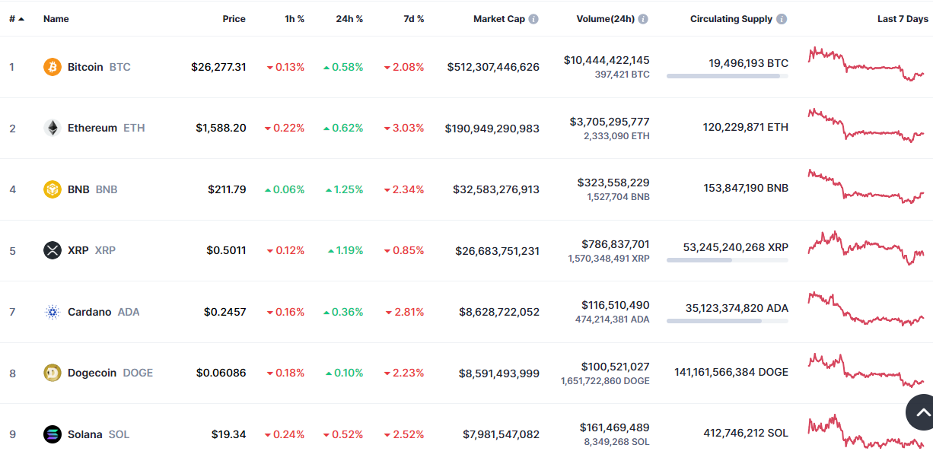Screen dimensions: 933x464
Task: Open the Cardano ADA link
Action: point(103,312)
